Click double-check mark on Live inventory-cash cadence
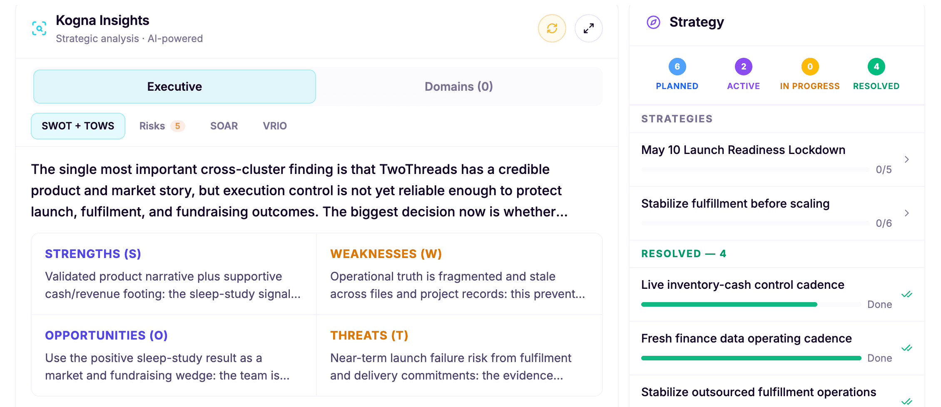 (x=906, y=295)
